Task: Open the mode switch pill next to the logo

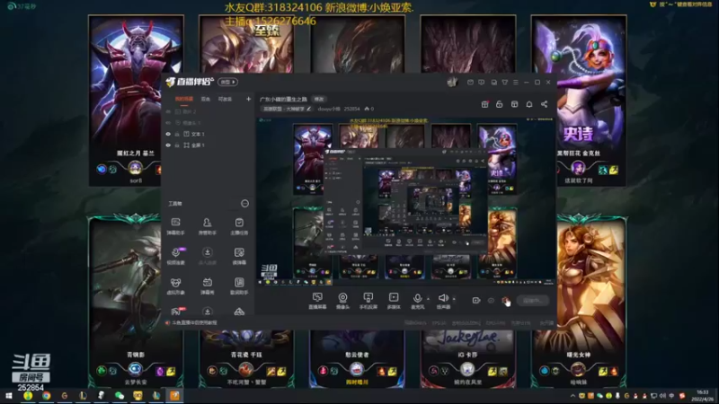Action: coord(228,82)
